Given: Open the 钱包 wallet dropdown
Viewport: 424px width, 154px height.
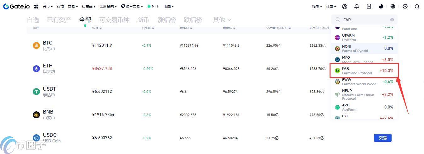Looking at the screenshot, I should point(317,6).
